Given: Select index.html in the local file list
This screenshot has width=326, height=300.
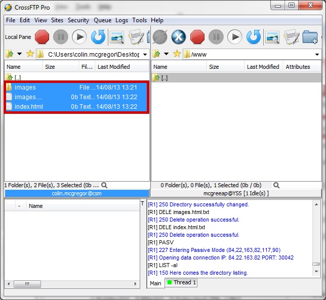Looking at the screenshot, I should coord(29,106).
